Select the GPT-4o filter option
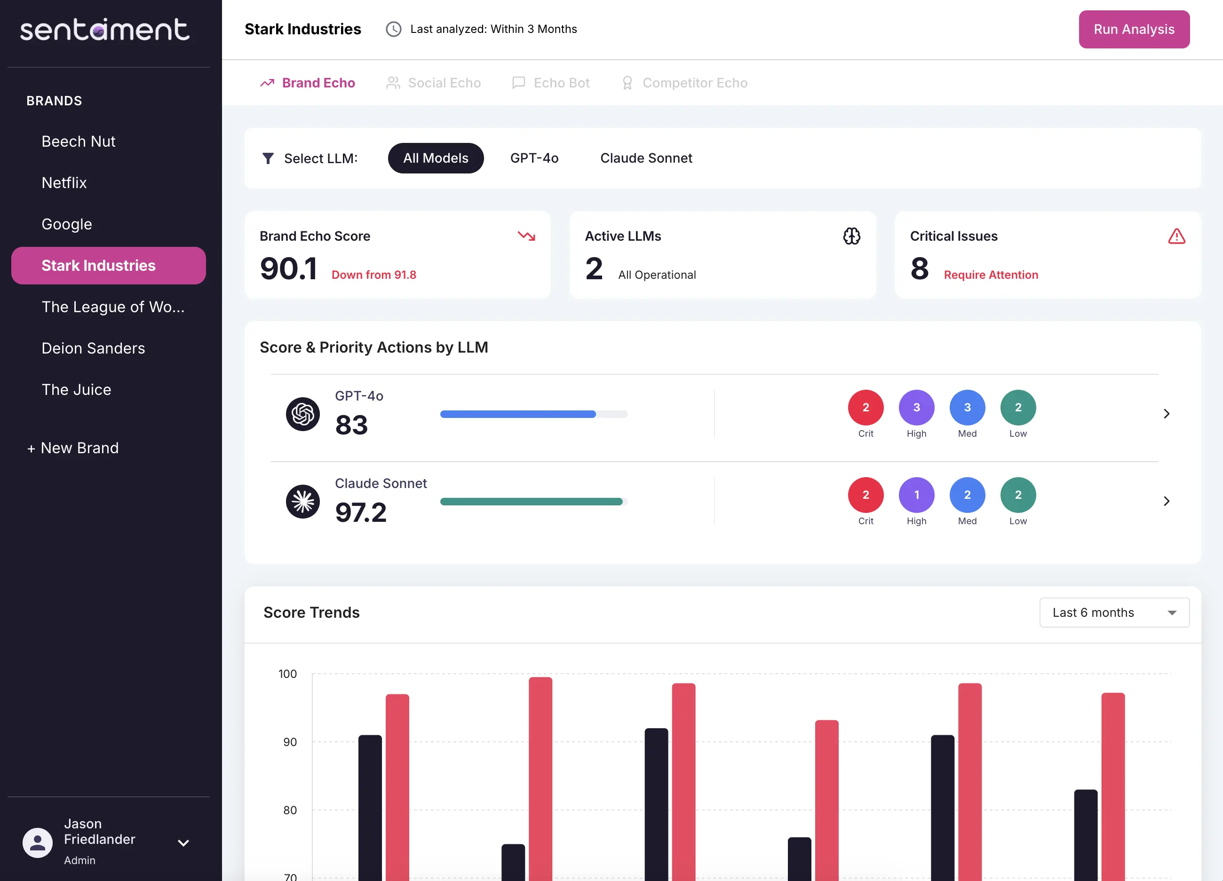1223x881 pixels. click(534, 158)
